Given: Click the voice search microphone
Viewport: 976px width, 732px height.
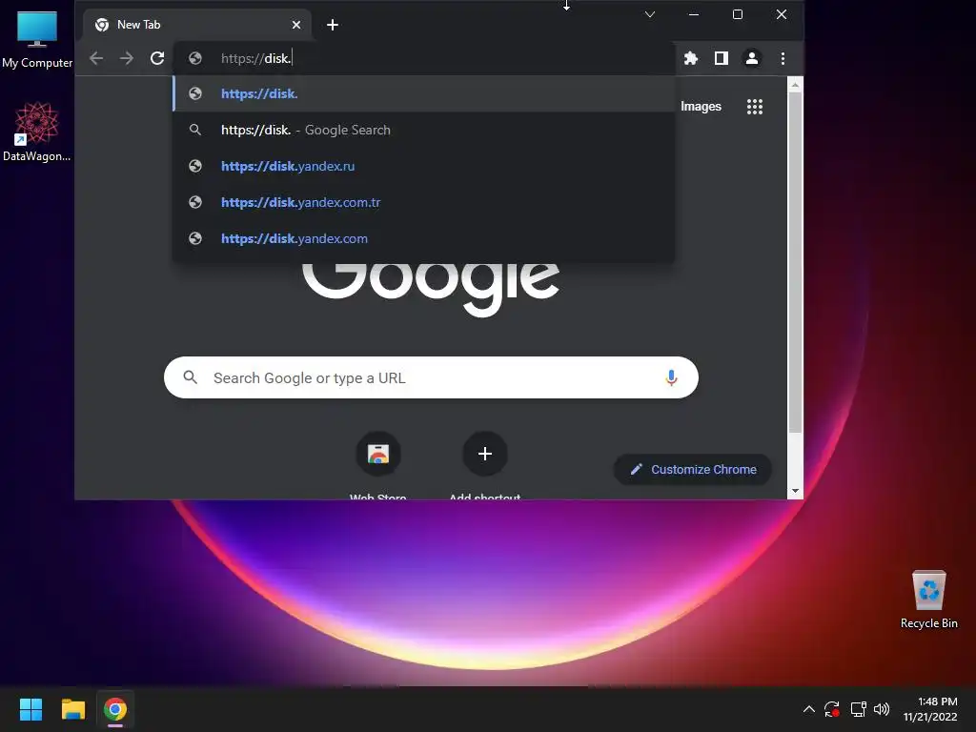Looking at the screenshot, I should [671, 377].
